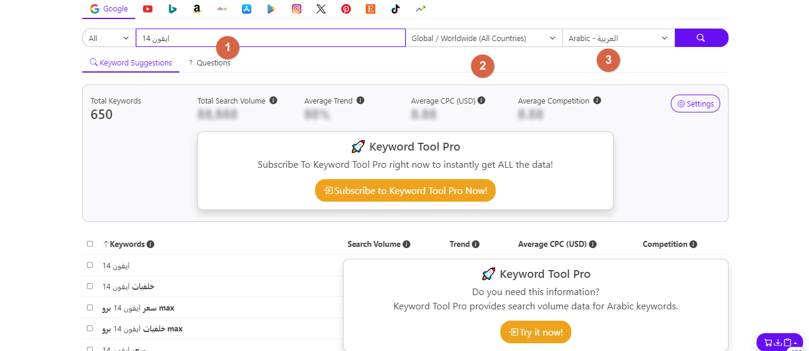Open the Global / Worldwide country dropdown
Viewport: 809px width, 351px height.
click(x=484, y=37)
